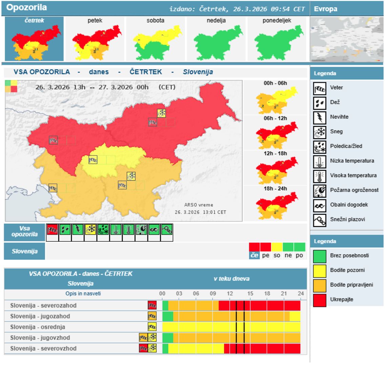Open the petek forecast map tab
This screenshot has width=387, height=372.
click(x=95, y=39)
